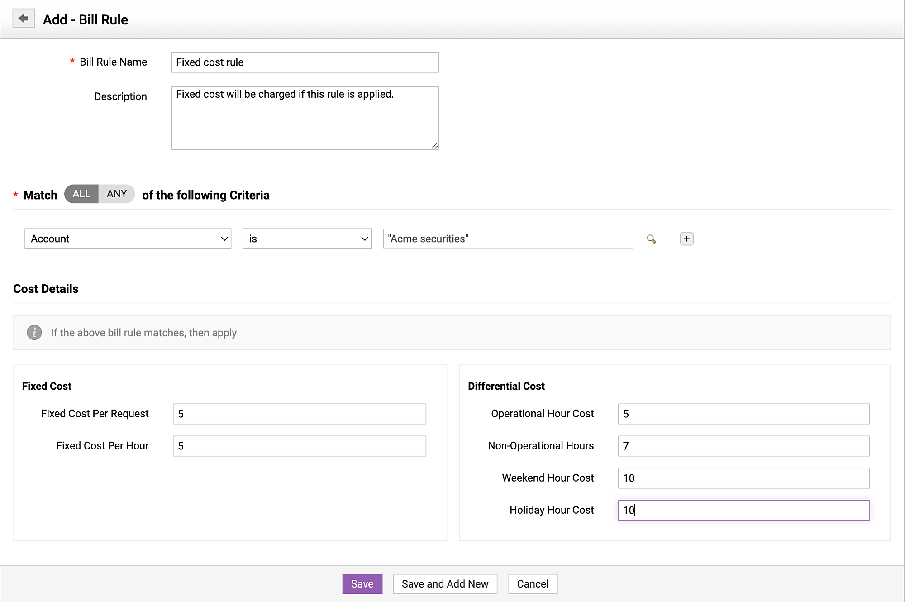Click the Fixed Cost Per Hour field
The height and width of the screenshot is (602, 905).
[299, 446]
